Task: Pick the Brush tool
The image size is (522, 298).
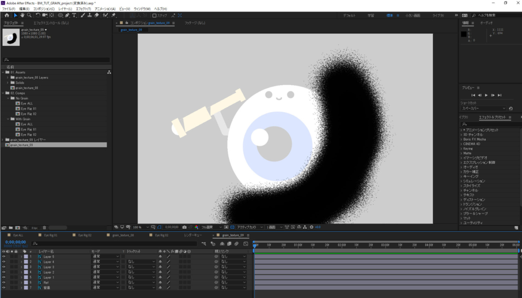Action: pyautogui.click(x=82, y=15)
